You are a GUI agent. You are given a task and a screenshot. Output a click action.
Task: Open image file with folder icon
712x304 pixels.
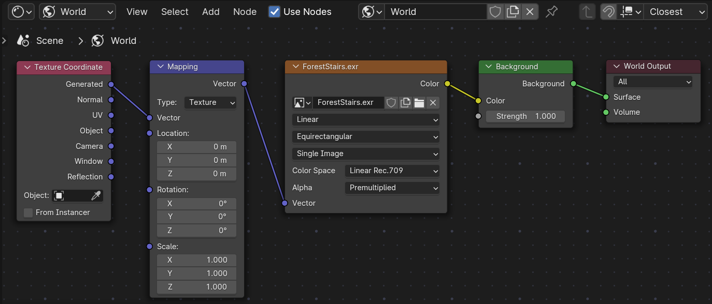[419, 102]
